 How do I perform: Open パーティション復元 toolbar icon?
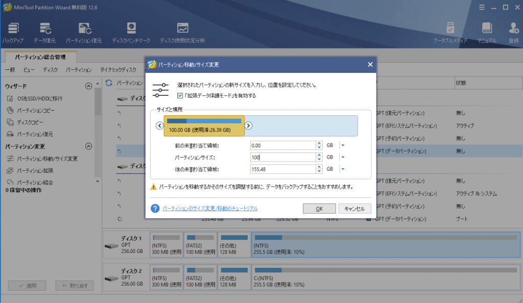[x=84, y=33]
